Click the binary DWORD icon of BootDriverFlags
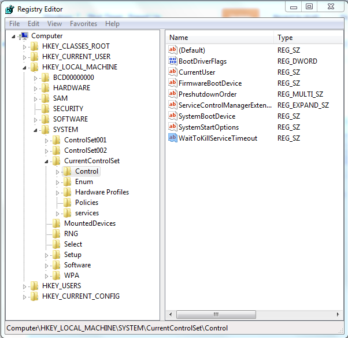 coord(173,61)
